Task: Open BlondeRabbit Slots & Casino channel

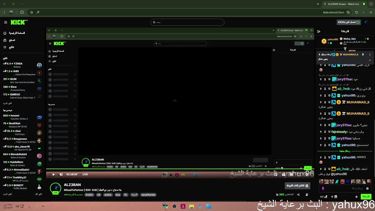Action: coord(22,156)
